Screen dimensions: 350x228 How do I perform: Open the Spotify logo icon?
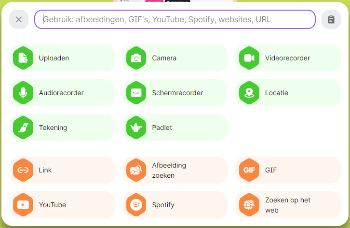click(x=136, y=205)
